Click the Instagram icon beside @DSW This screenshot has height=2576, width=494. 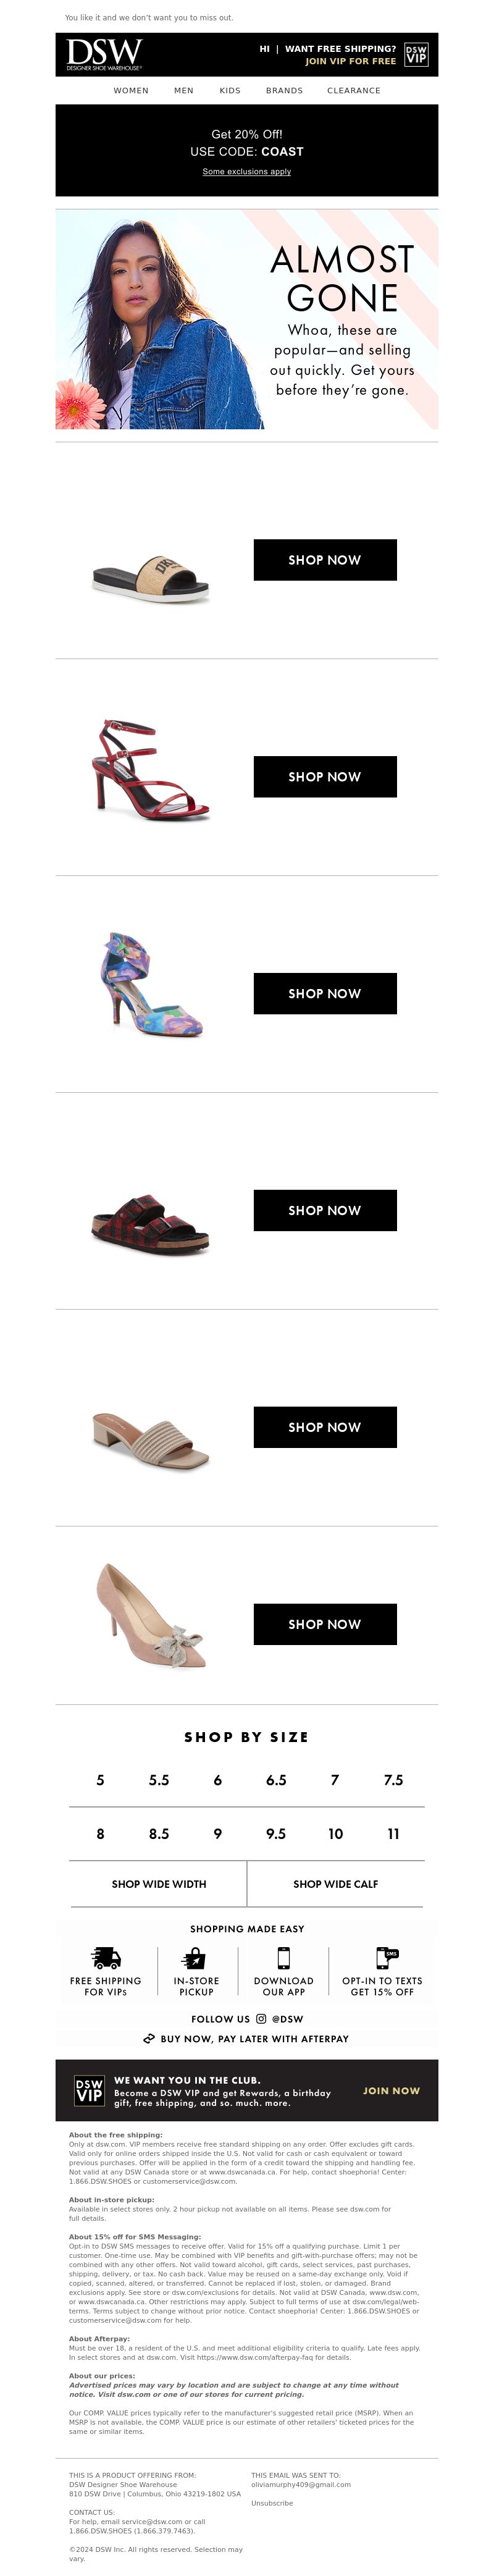click(x=261, y=2018)
